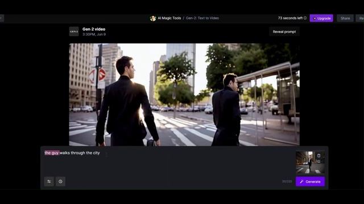Click the purple Upgrade button
This screenshot has height=204, width=364.
(321, 18)
